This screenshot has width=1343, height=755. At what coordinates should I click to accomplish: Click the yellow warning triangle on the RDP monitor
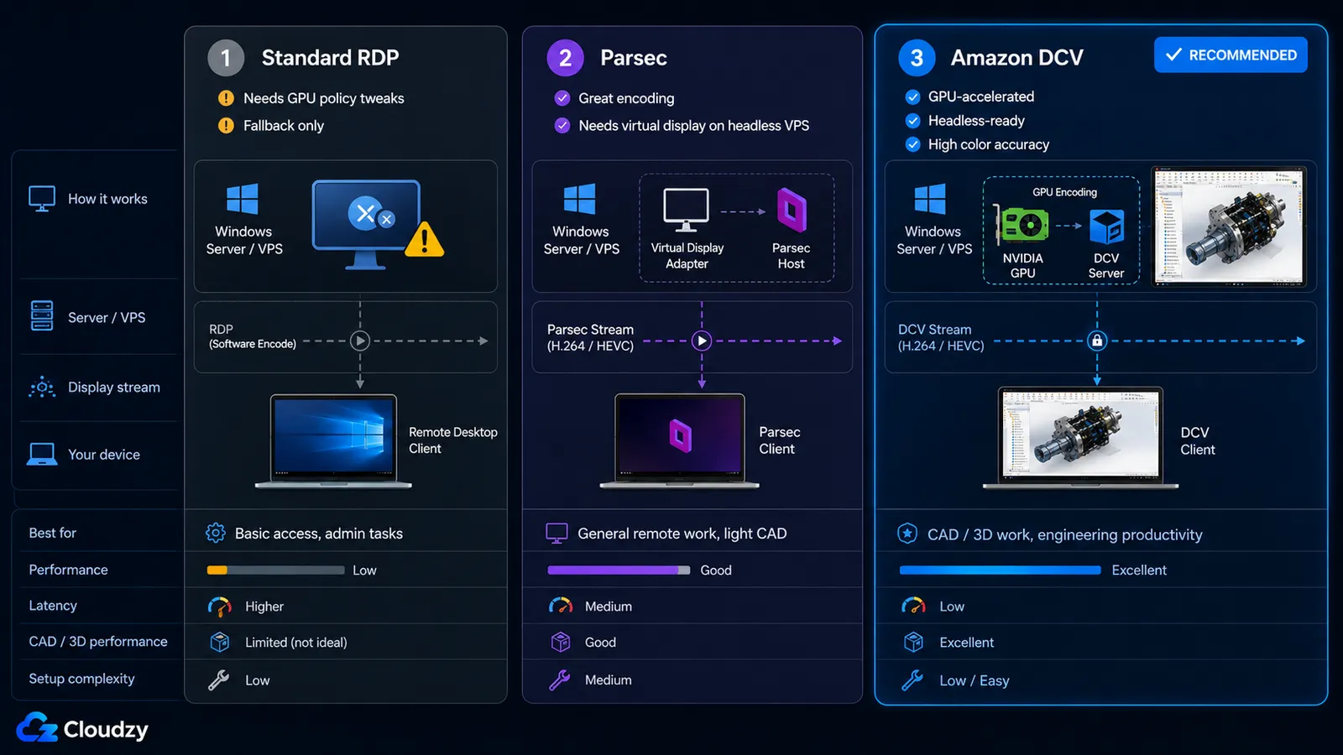pos(425,239)
